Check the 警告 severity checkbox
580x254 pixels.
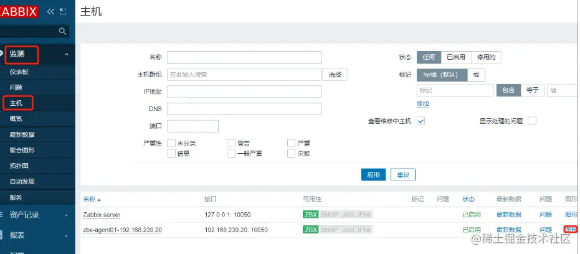(x=231, y=143)
